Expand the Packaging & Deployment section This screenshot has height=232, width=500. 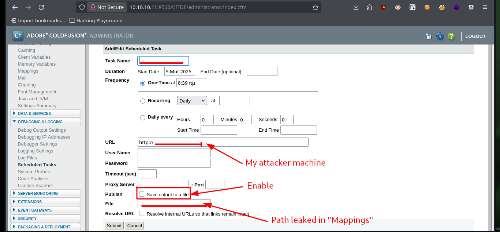(45, 227)
